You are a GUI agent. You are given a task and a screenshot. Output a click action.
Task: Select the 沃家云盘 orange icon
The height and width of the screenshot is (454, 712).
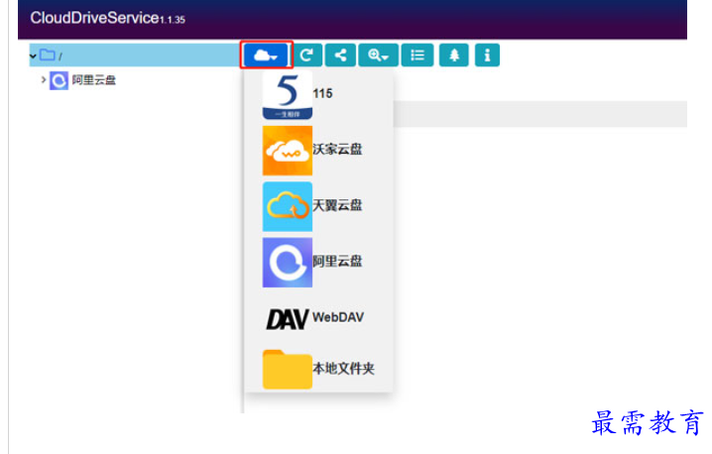point(287,151)
